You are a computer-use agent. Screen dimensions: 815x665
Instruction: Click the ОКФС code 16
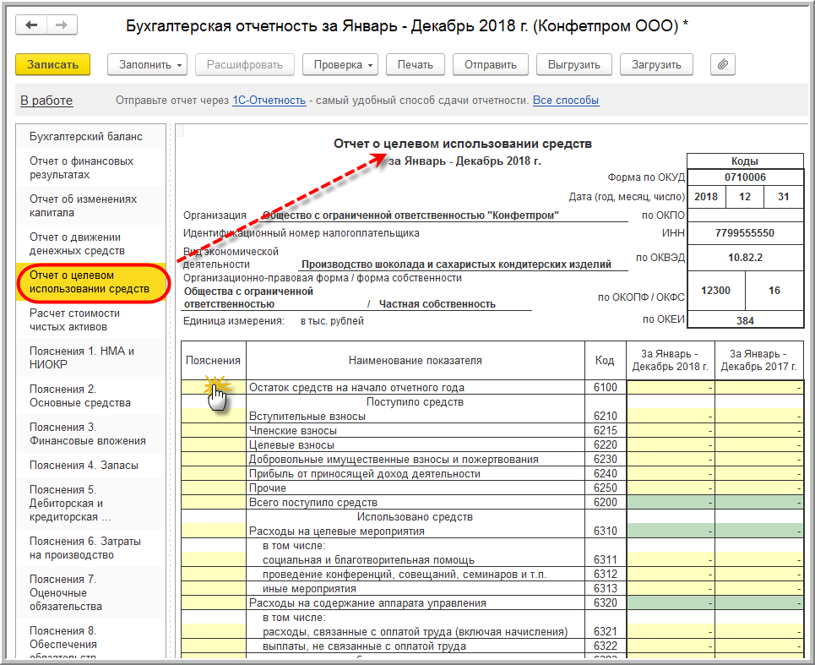774,291
